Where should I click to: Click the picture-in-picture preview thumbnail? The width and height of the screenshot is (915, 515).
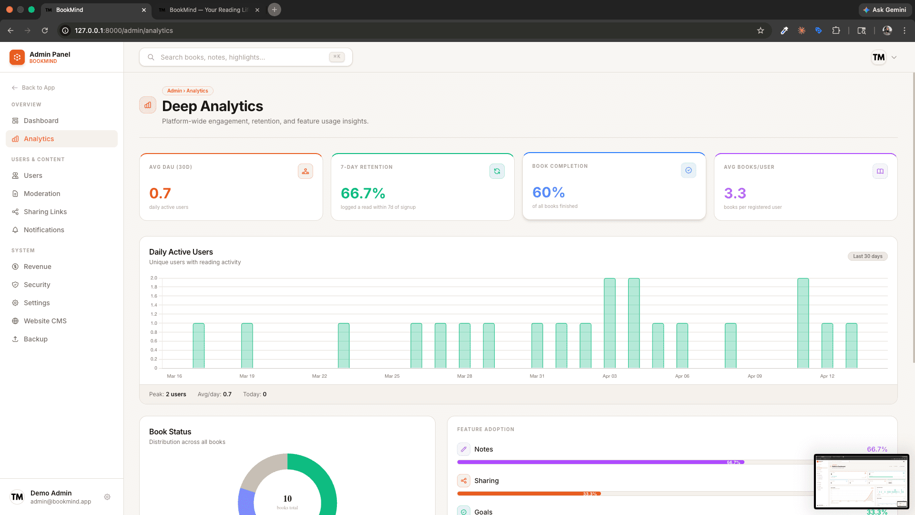coord(862,482)
